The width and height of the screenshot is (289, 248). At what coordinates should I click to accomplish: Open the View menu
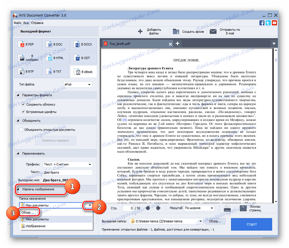[x=26, y=23]
